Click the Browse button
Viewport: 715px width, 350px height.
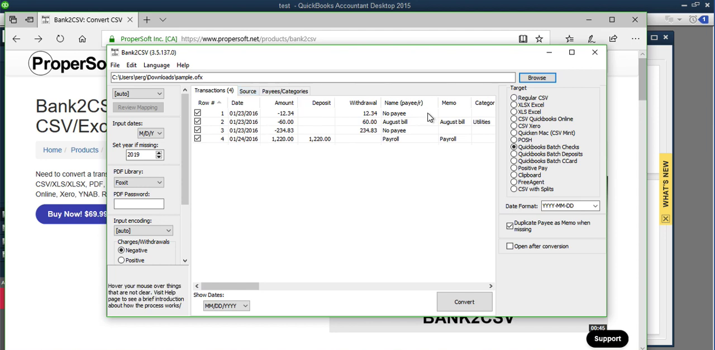[x=537, y=78]
